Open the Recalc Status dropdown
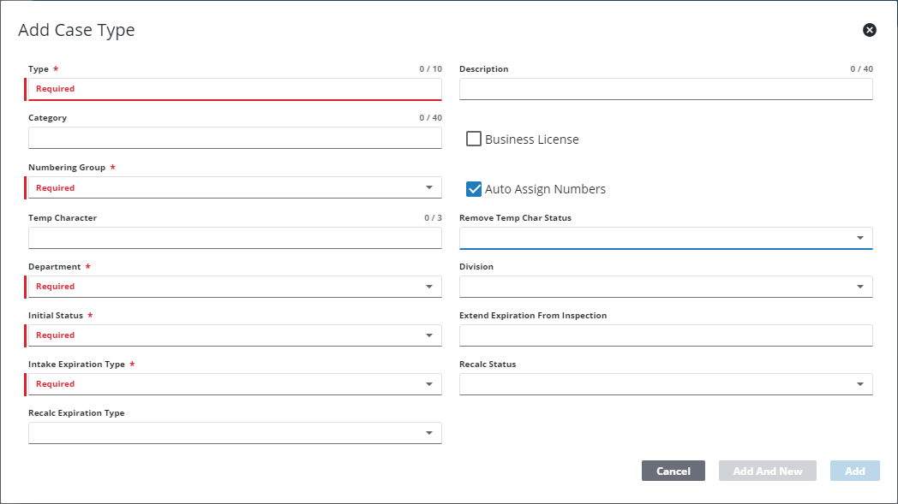 665,384
